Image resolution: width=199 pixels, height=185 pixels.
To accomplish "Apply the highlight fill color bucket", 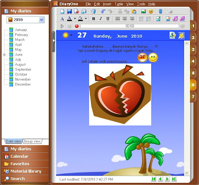I will 81,19.
